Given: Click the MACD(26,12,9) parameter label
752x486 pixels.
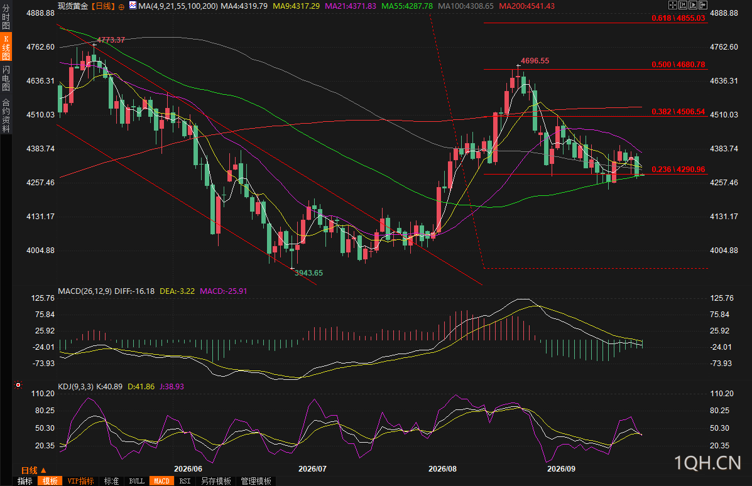Looking at the screenshot, I should 85,291.
